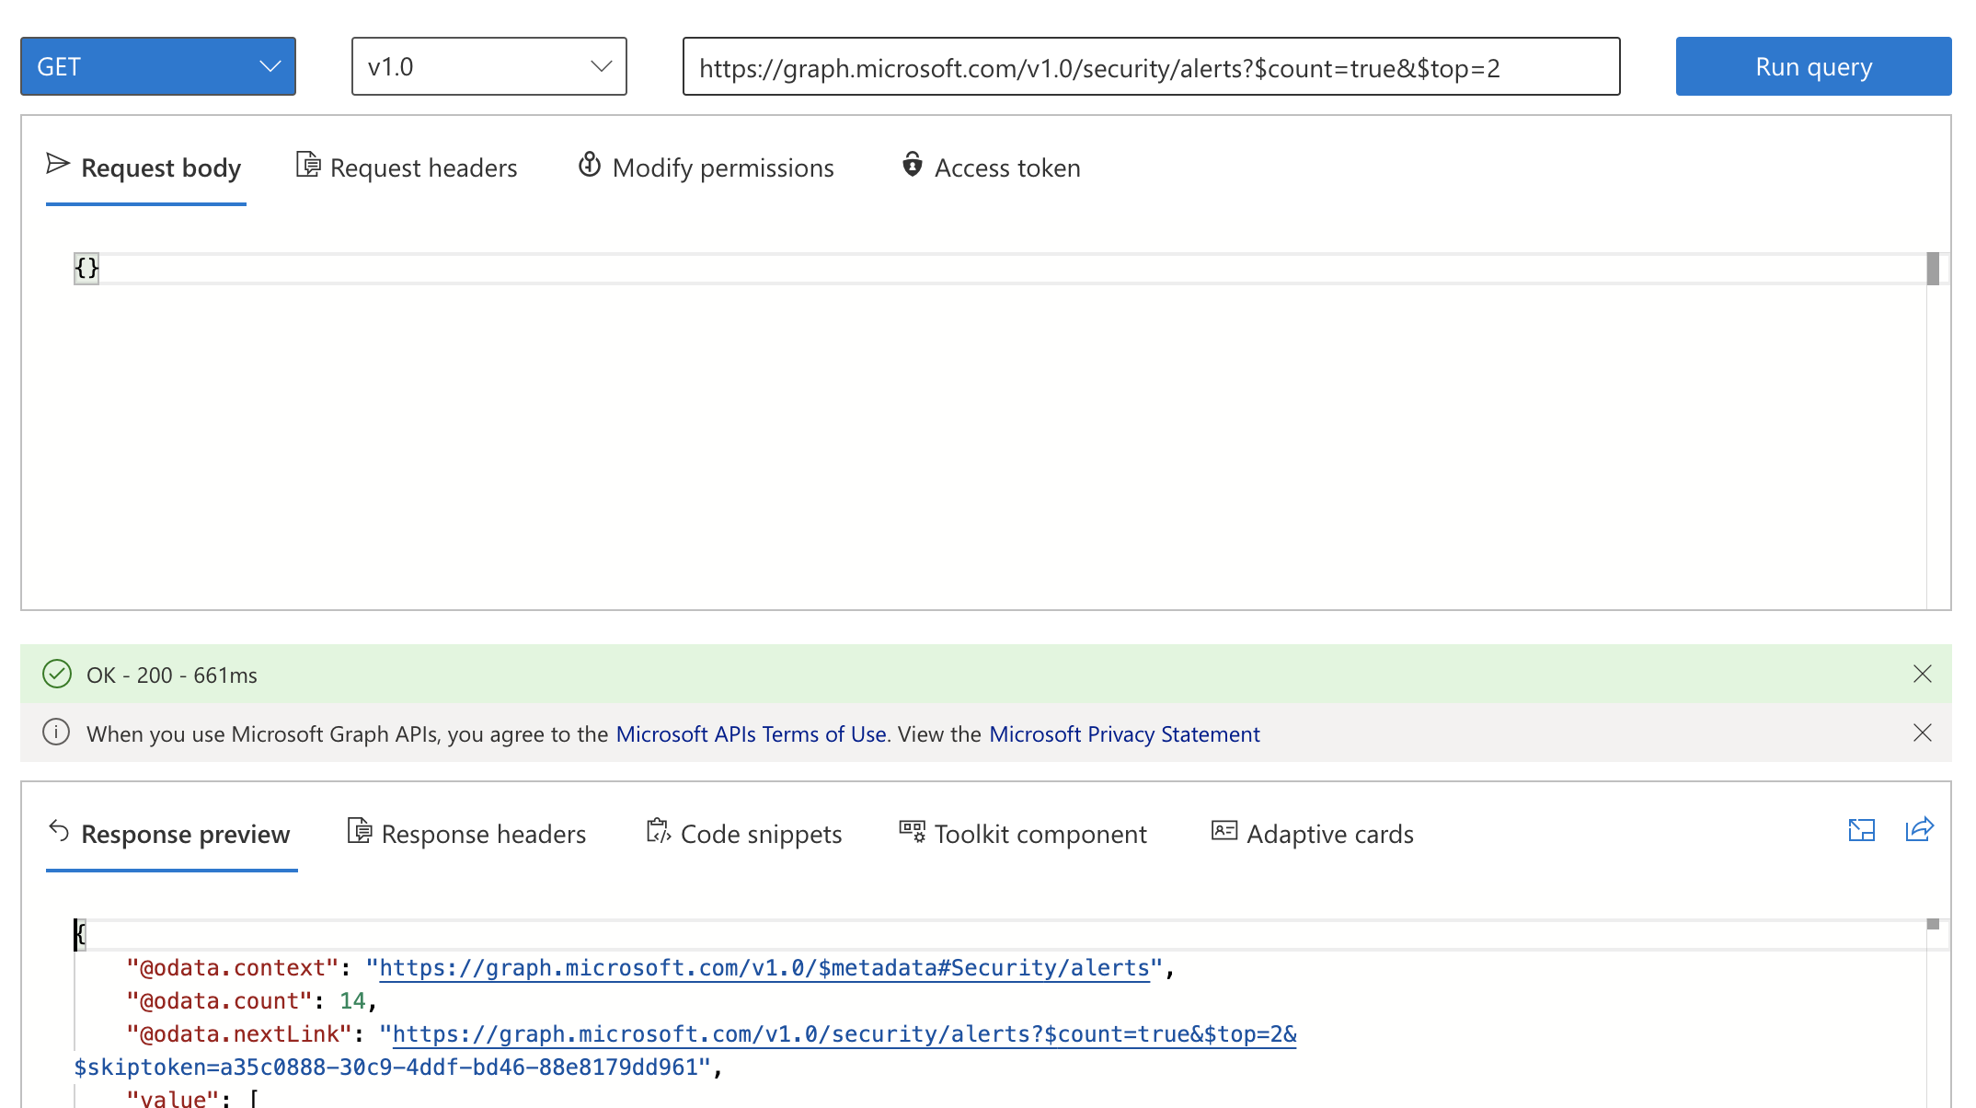Expand the response preview to full screen
This screenshot has width=1976, height=1108.
[1862, 831]
